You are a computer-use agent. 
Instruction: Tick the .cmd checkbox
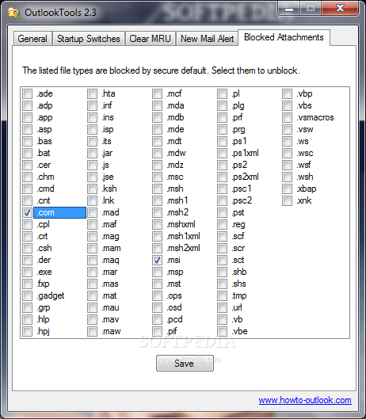click(x=27, y=189)
